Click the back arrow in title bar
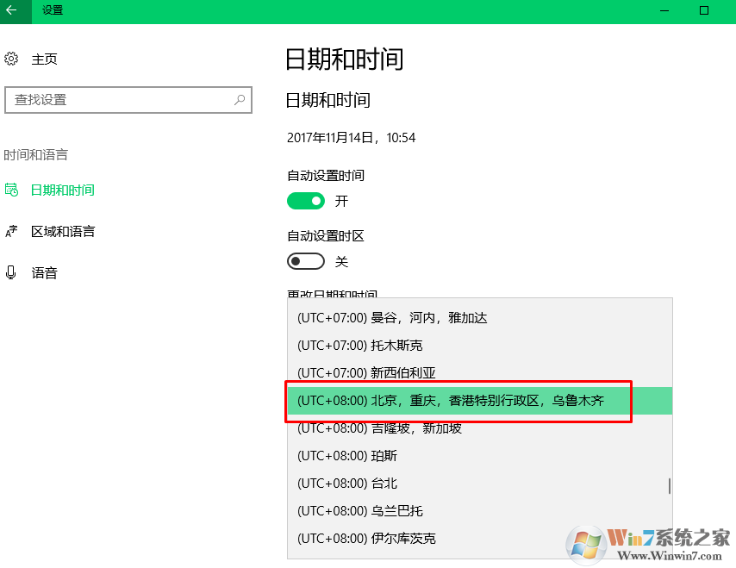This screenshot has height=568, width=736. pyautogui.click(x=12, y=10)
